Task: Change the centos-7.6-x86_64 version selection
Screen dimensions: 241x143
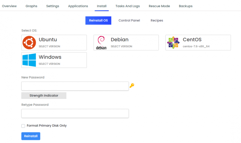Action: pyautogui.click(x=196, y=46)
